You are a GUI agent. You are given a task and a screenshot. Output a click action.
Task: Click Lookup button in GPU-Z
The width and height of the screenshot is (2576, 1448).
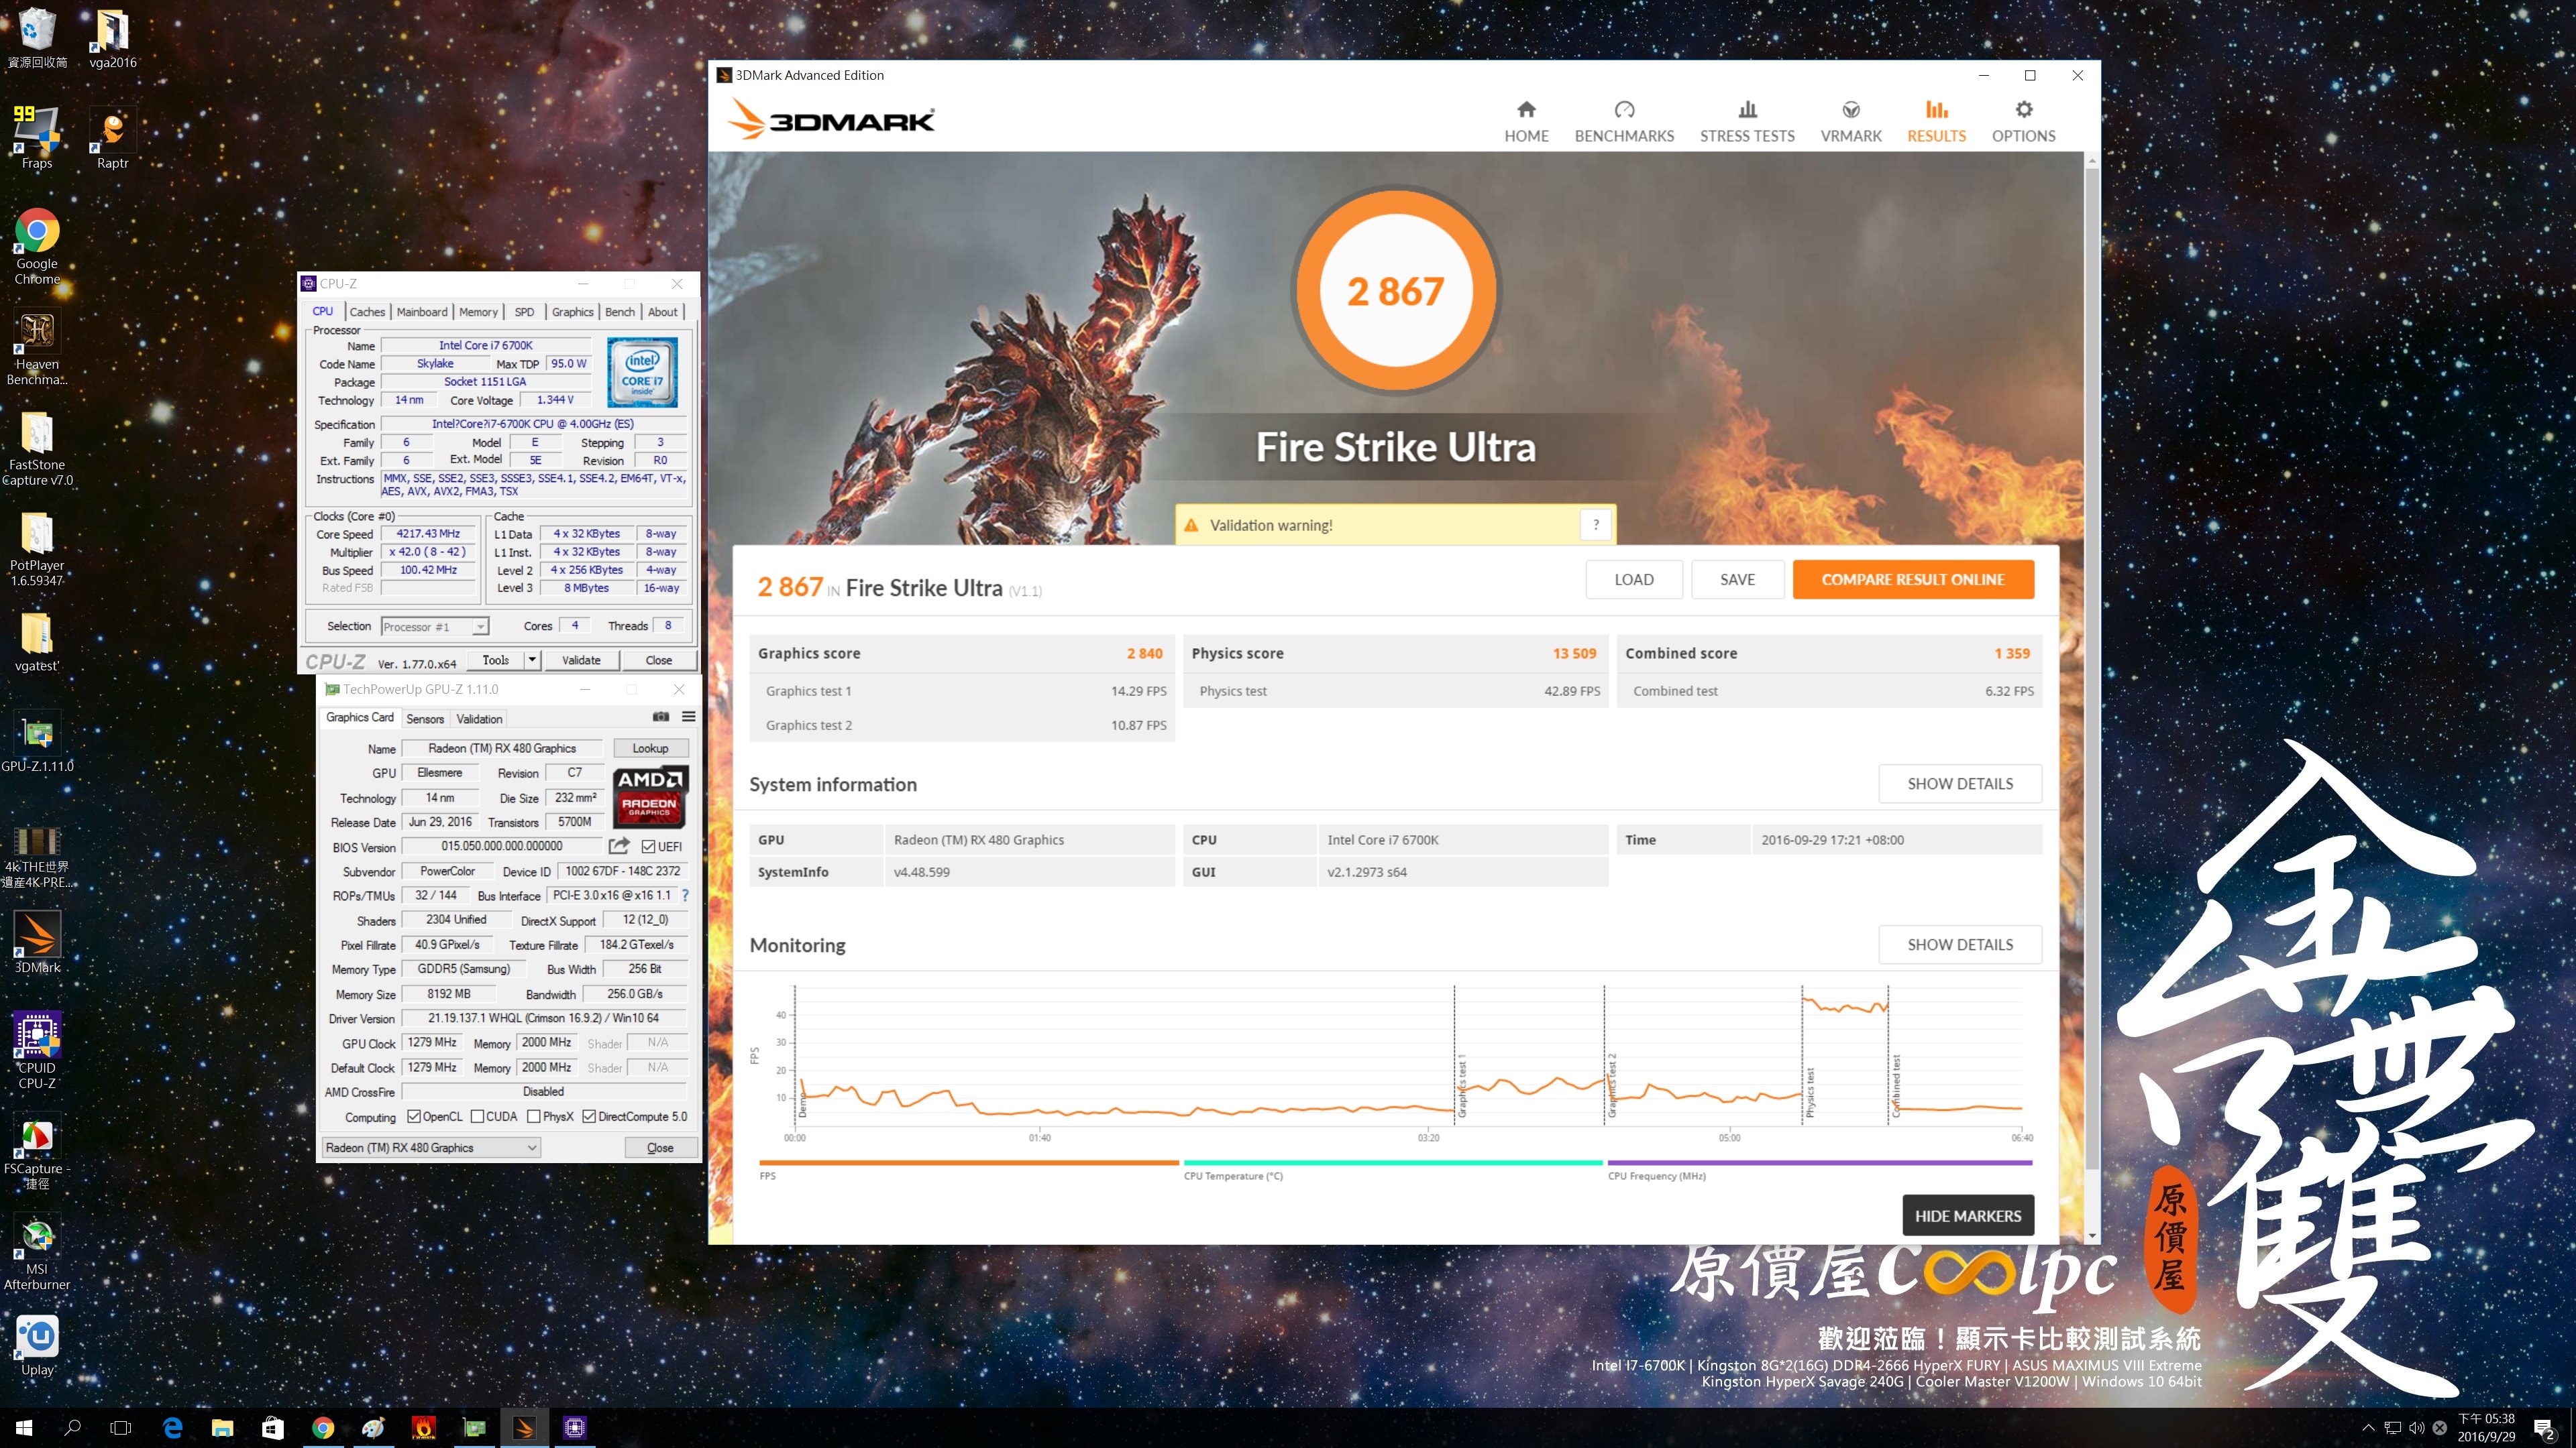coord(650,749)
